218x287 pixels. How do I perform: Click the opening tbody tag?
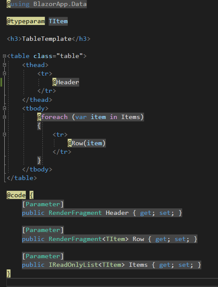(35, 108)
